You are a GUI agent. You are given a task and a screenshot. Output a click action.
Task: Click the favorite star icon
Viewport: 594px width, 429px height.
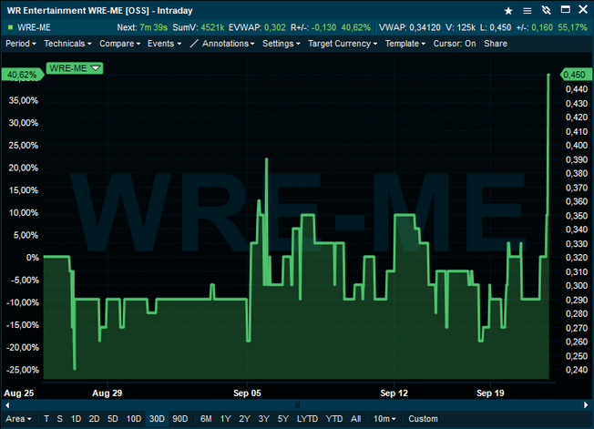(x=508, y=11)
